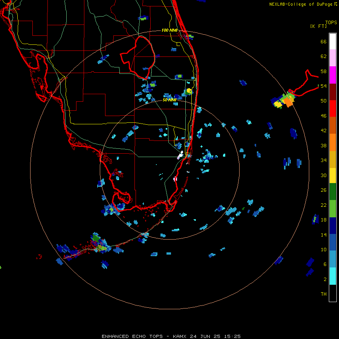Click the '54' scale label
339x339 pixels.
tap(324, 86)
